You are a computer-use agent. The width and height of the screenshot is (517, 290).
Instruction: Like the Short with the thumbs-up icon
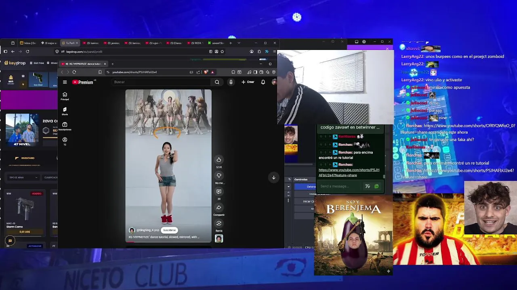pos(219,159)
